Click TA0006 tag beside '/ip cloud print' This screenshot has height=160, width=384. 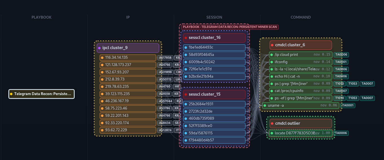[341, 55]
